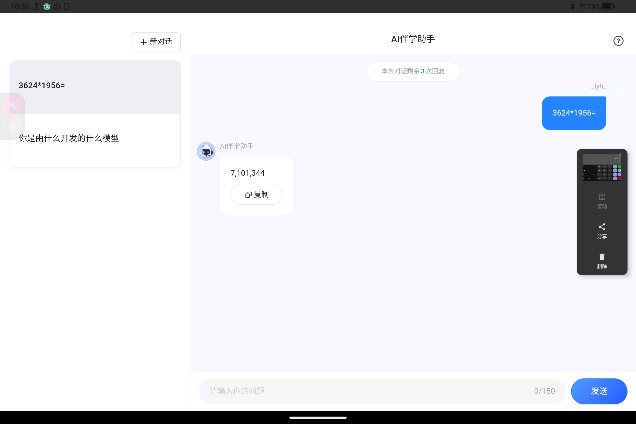The height and width of the screenshot is (424, 636).
Task: Tap the floating magnifier zoom icon
Action: click(x=13, y=105)
